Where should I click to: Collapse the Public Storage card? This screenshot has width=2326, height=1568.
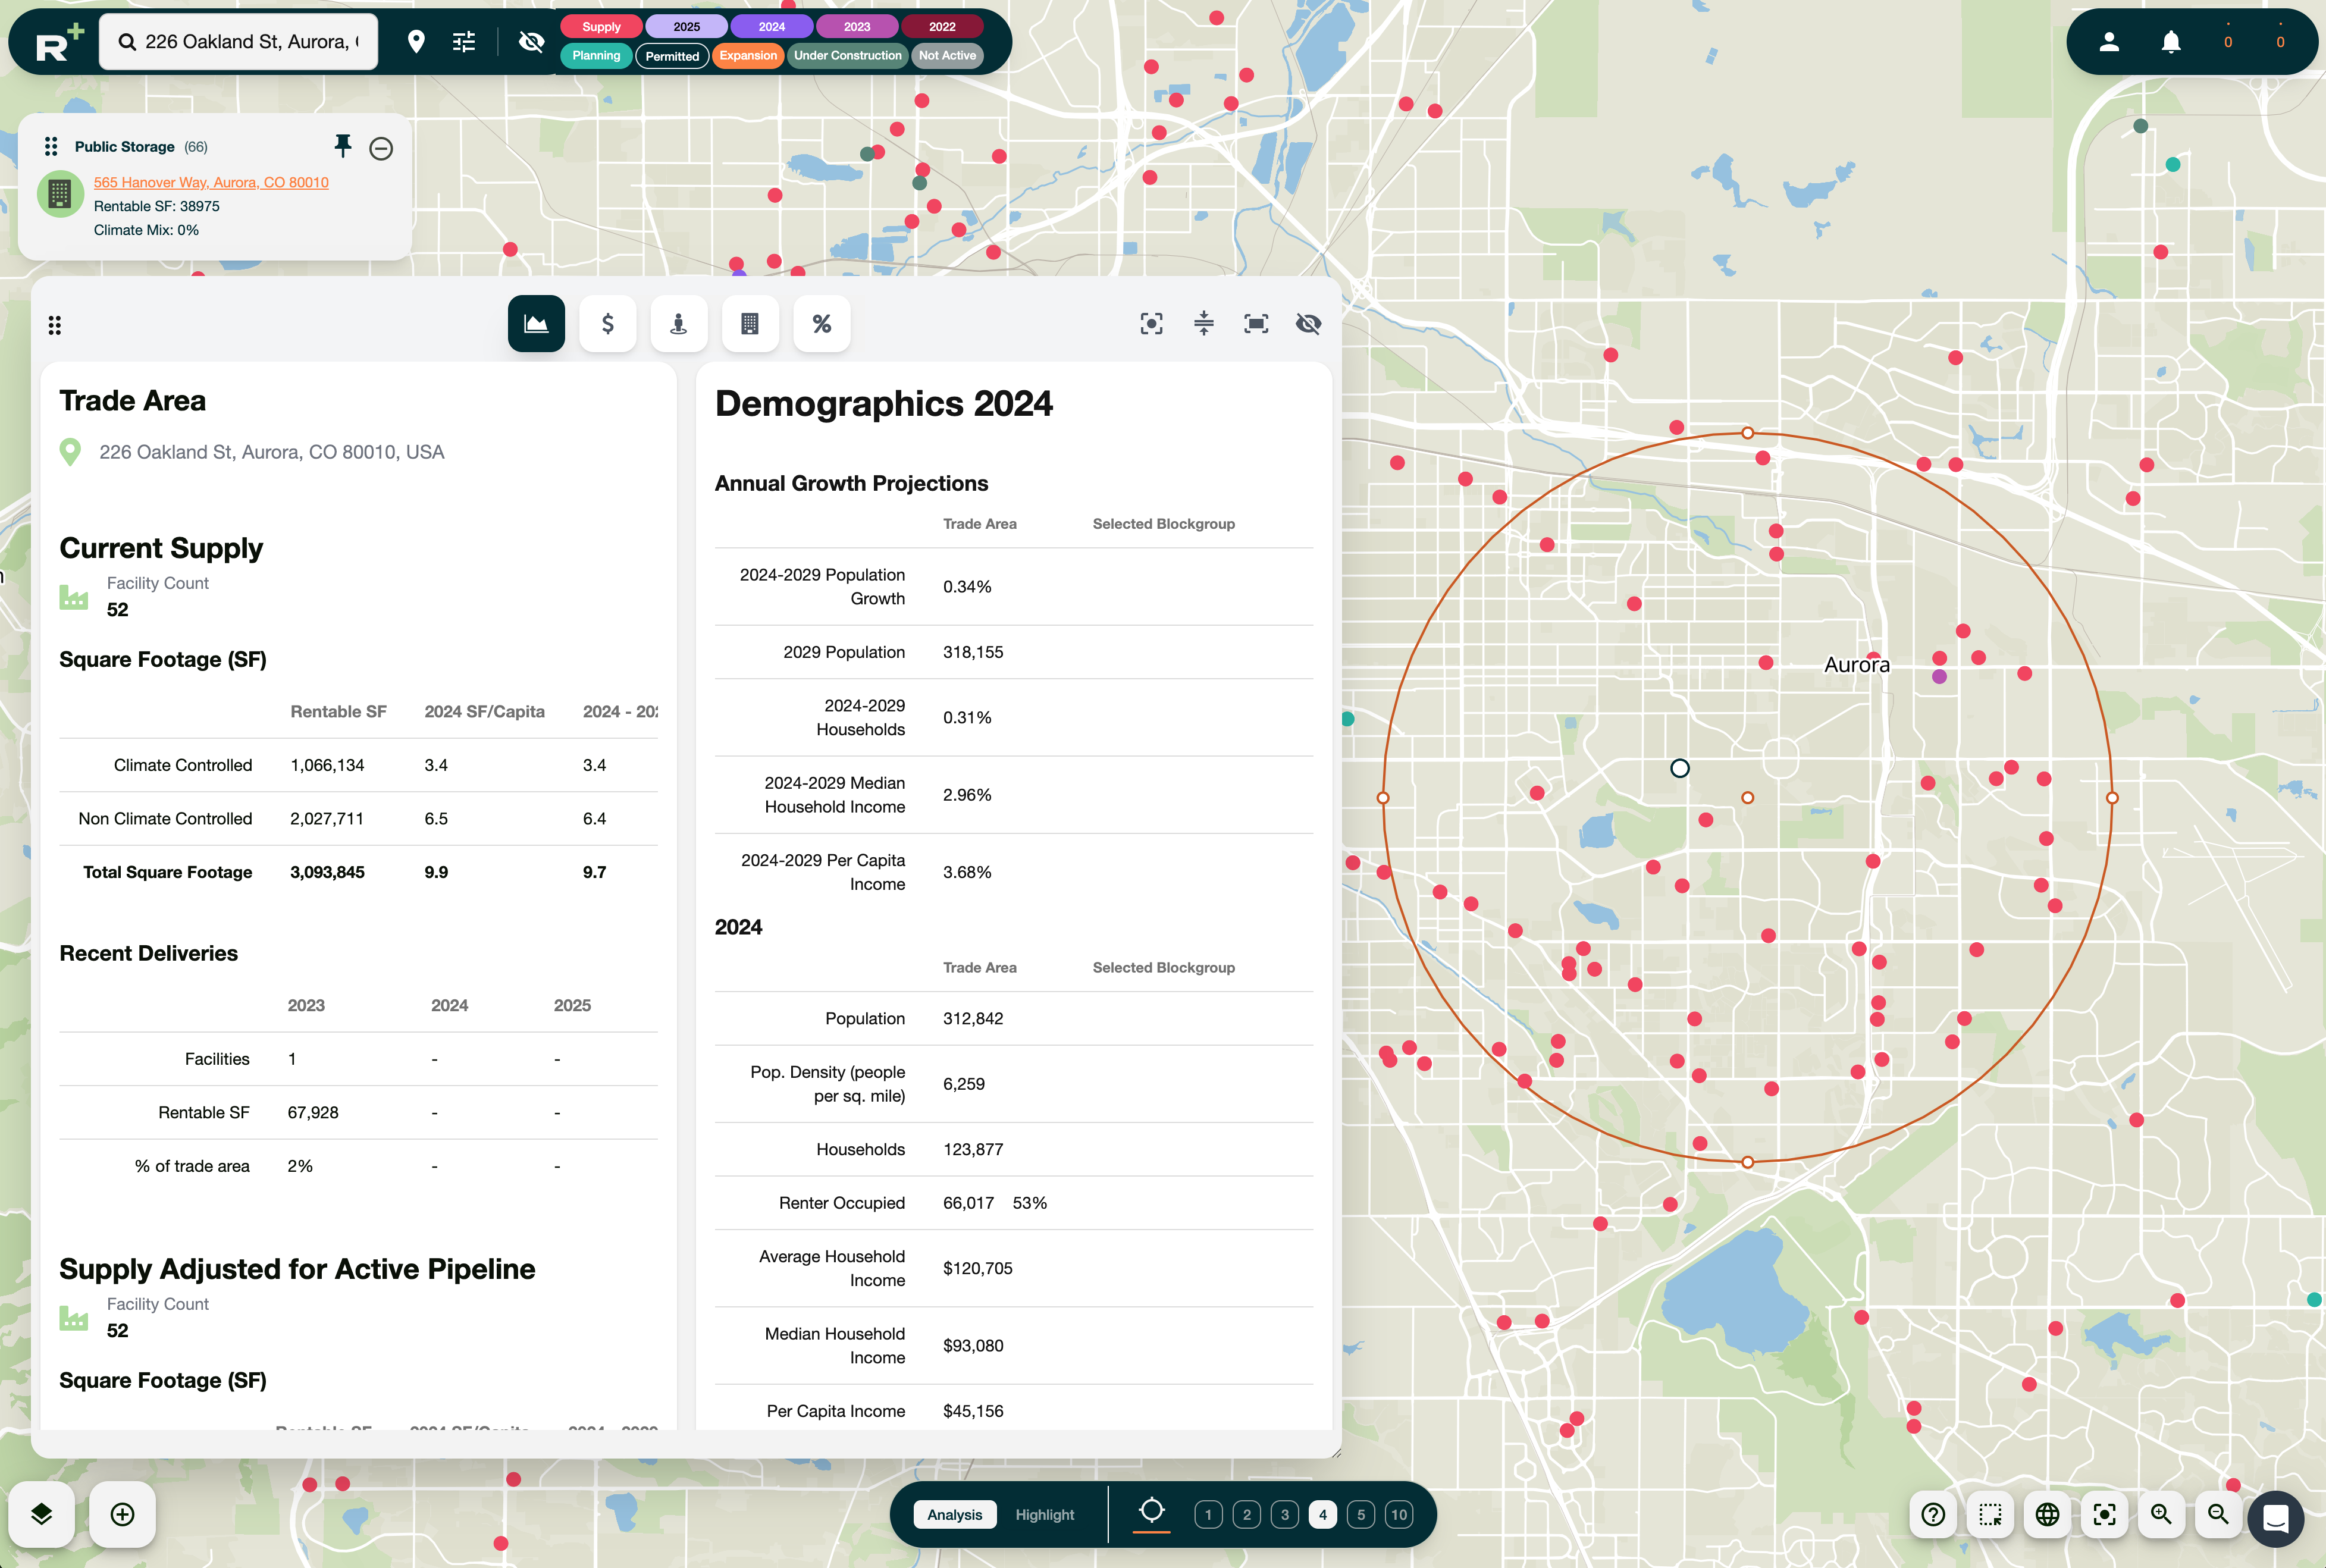[x=381, y=149]
